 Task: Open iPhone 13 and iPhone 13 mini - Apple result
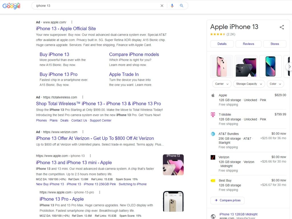click(x=74, y=163)
